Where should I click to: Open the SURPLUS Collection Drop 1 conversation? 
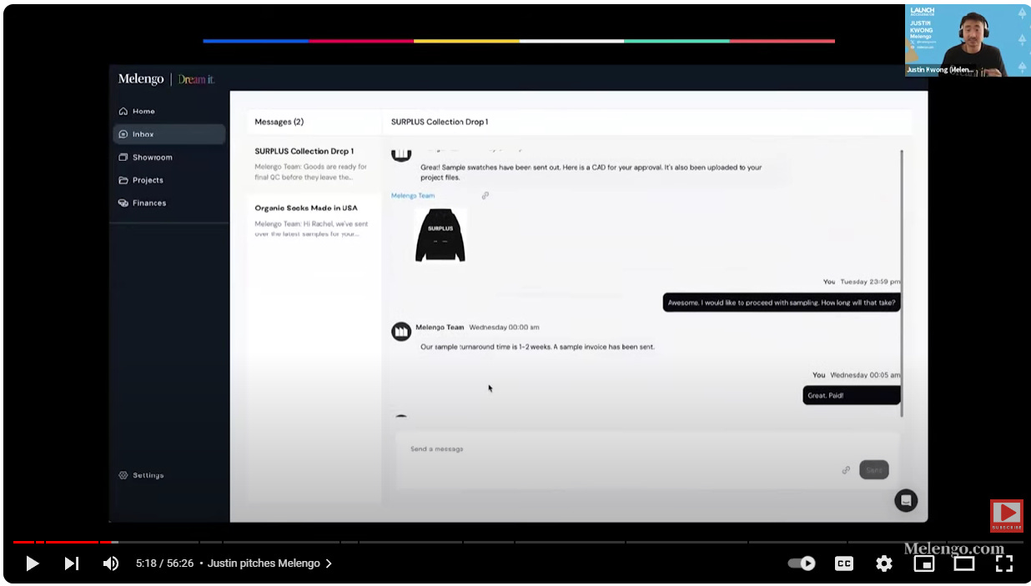point(314,164)
